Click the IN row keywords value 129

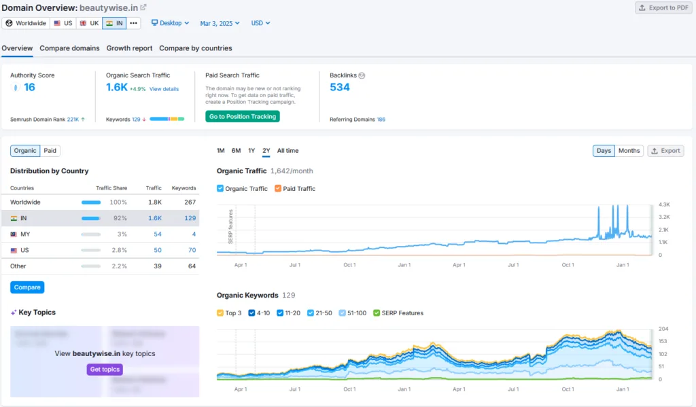click(190, 218)
